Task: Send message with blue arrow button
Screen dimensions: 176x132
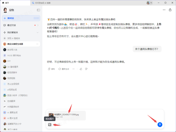Action: (160, 125)
